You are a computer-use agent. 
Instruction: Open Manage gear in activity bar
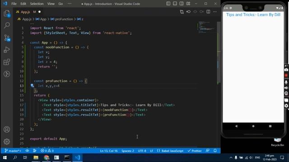click(x=7, y=141)
